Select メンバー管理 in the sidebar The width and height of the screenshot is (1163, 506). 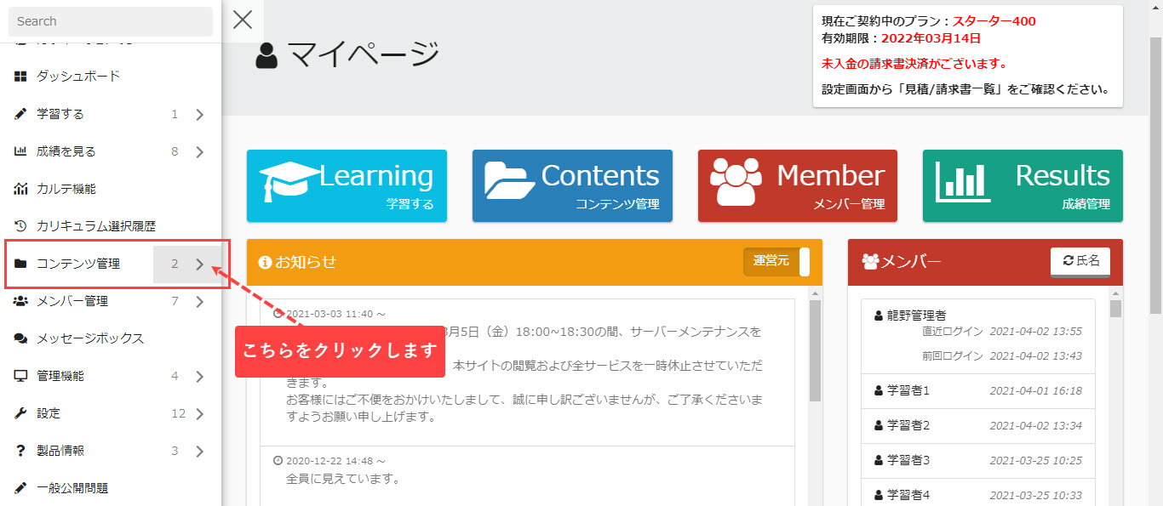pyautogui.click(x=72, y=301)
